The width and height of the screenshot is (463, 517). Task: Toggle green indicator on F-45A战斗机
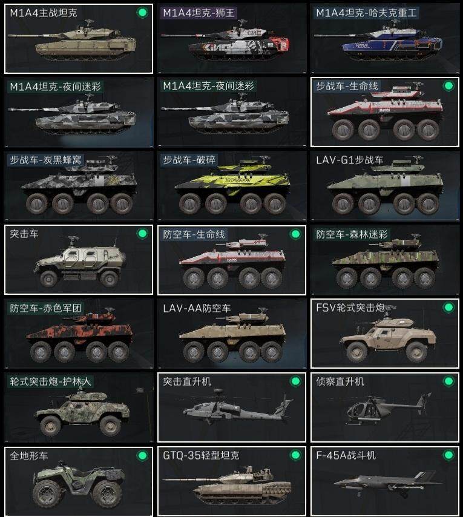448,455
